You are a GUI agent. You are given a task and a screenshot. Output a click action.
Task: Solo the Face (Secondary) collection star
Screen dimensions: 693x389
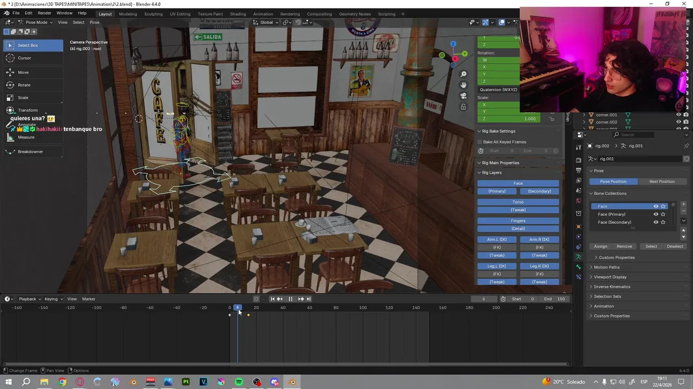click(x=663, y=222)
